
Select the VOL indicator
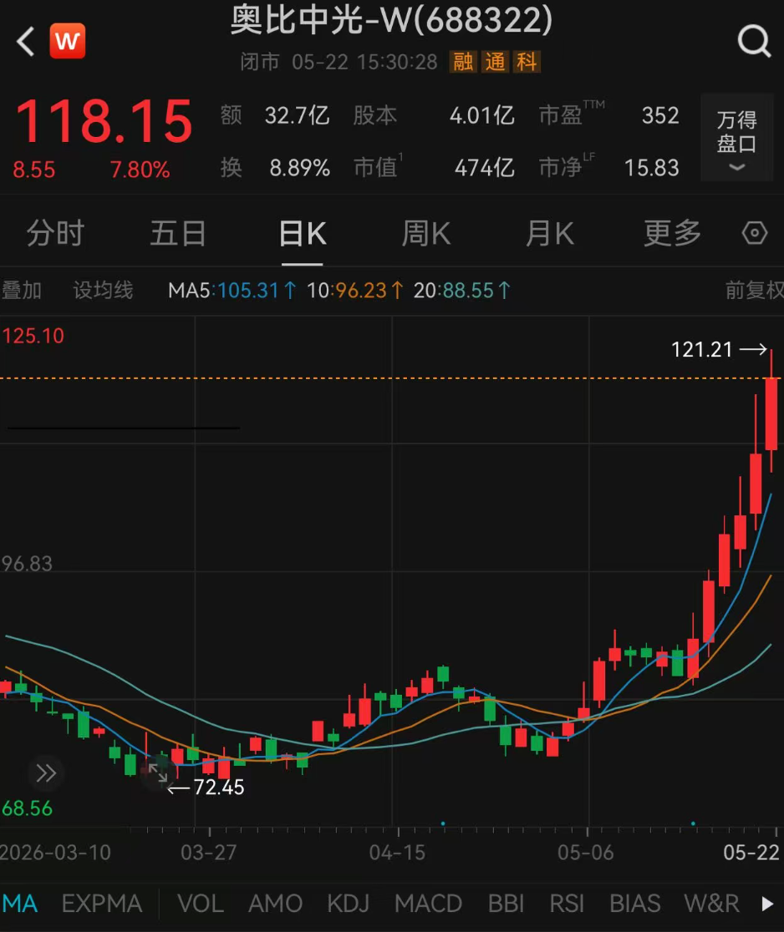[201, 904]
